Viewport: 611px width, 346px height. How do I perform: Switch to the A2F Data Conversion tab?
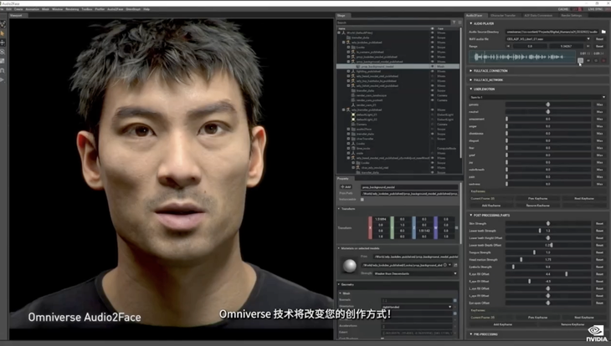click(x=538, y=16)
